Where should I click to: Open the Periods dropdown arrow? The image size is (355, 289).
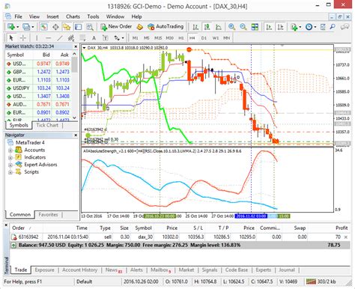pyautogui.click(x=315, y=27)
